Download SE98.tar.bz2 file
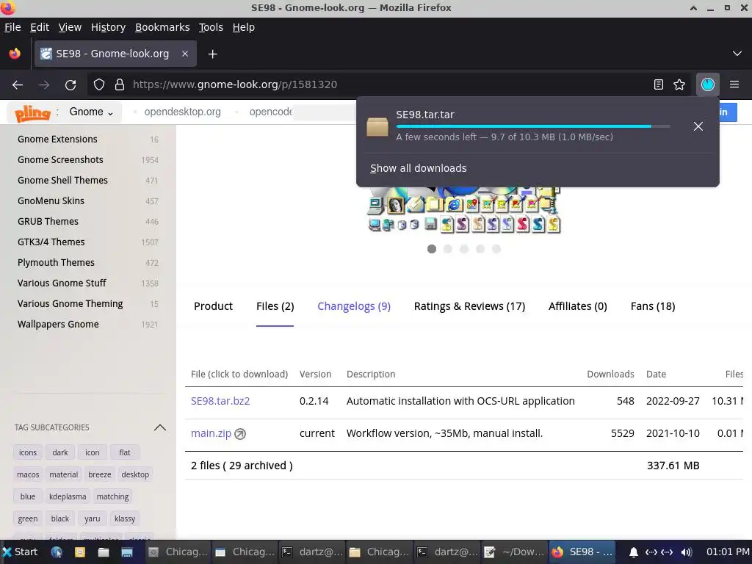Screen dimensions: 752x564 click(x=220, y=402)
